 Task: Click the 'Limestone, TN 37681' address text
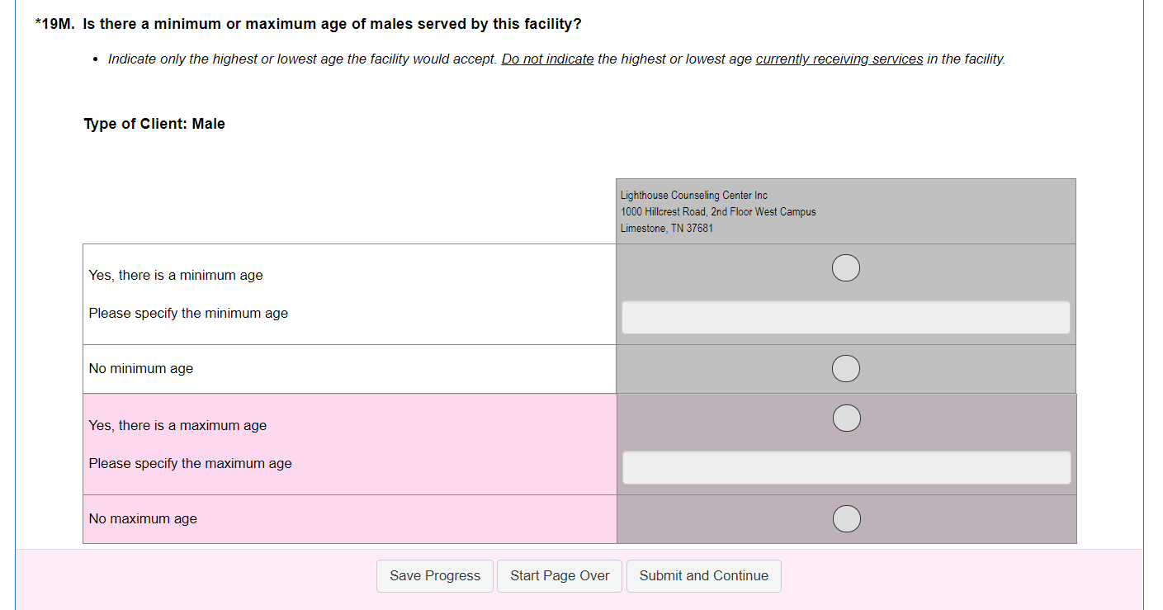pyautogui.click(x=666, y=229)
